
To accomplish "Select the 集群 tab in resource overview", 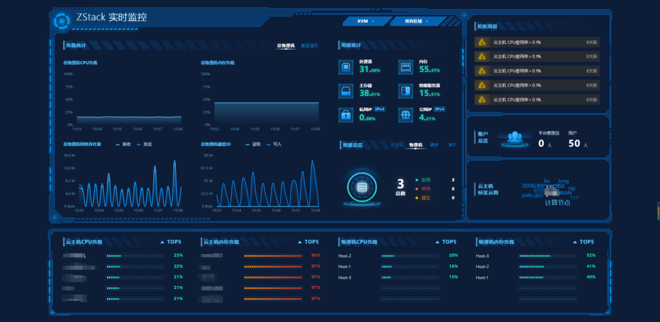I will 452,145.
